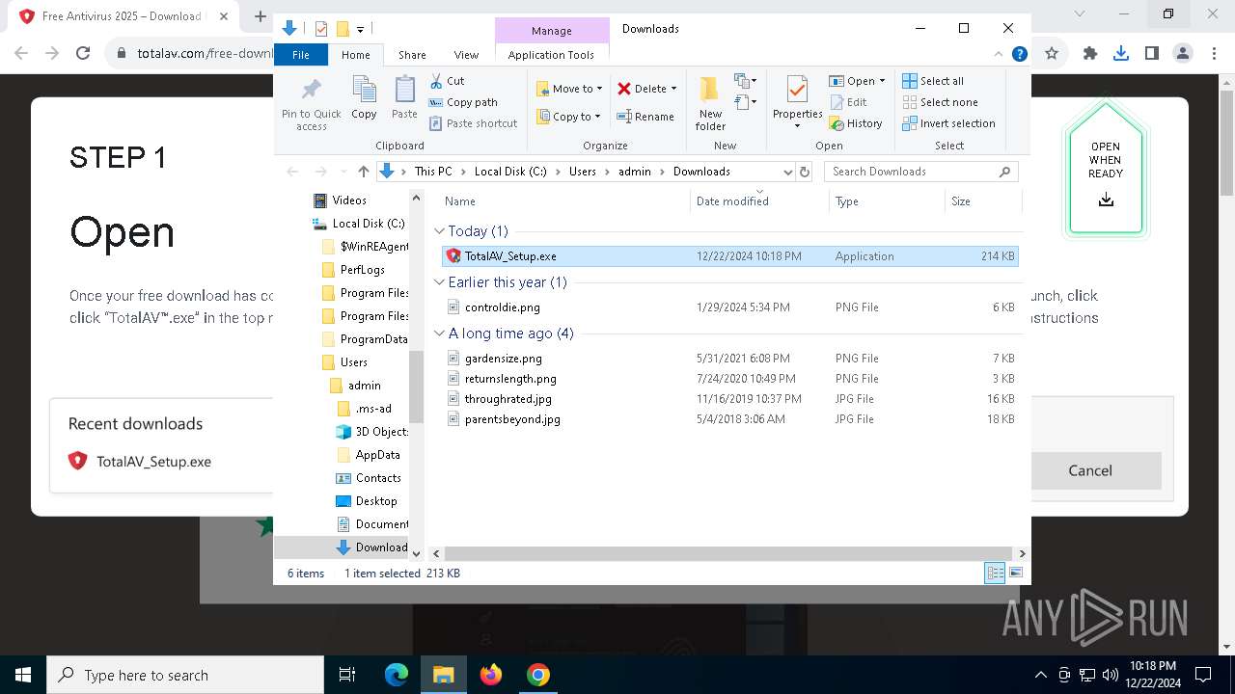Click Invert selection in ribbon

(948, 123)
